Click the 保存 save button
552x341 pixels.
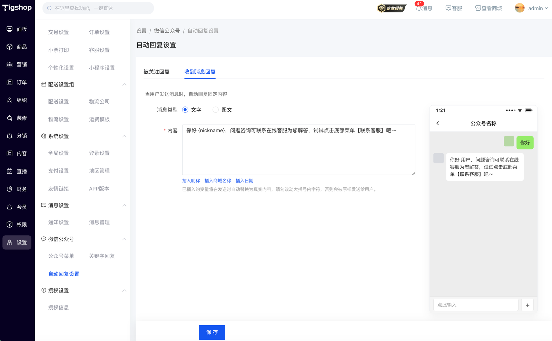[212, 332]
